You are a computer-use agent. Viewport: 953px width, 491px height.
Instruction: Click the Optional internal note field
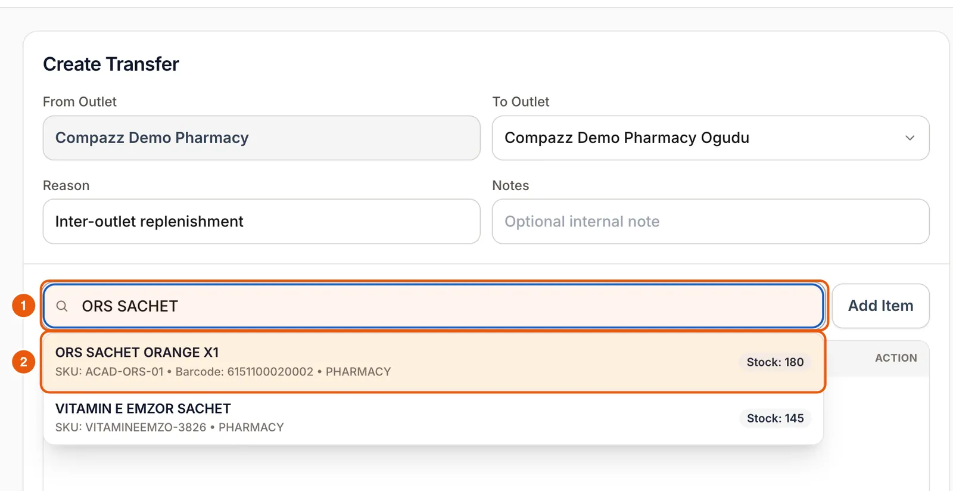(x=711, y=221)
